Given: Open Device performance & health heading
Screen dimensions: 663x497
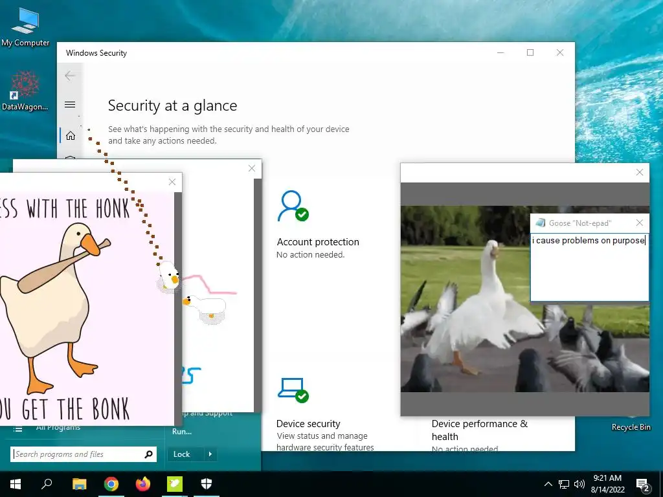Looking at the screenshot, I should click(480, 430).
